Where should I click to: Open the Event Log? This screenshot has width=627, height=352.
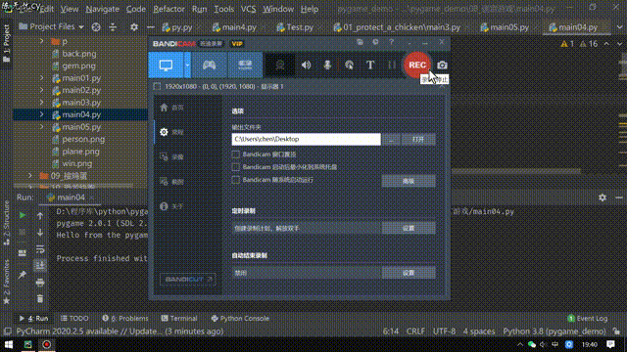tap(588, 319)
